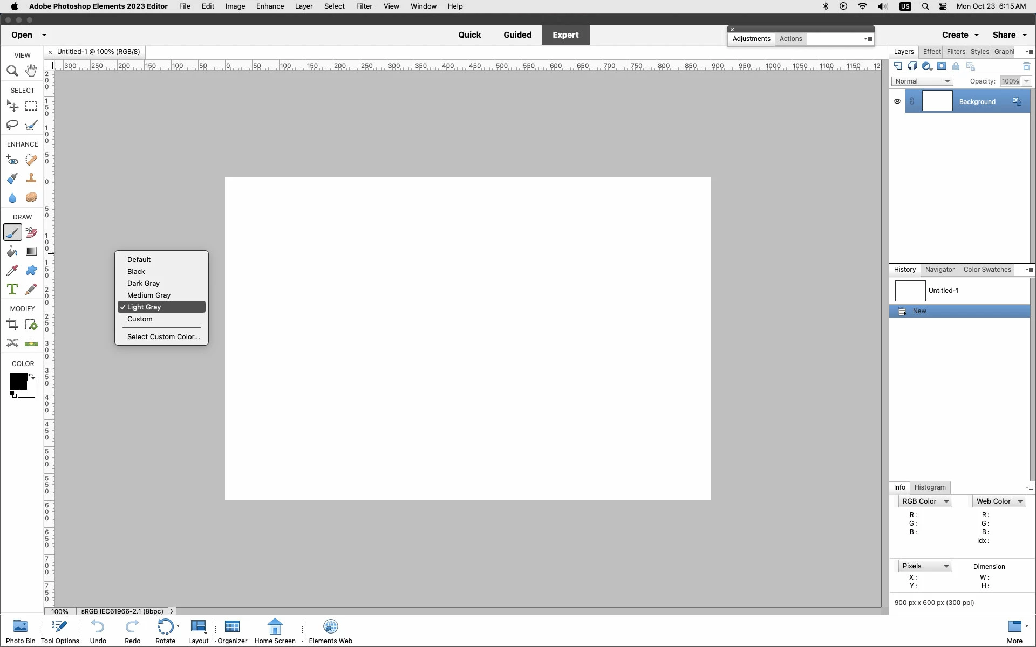Screen dimensions: 1036x647
Task: Select the Hand tool
Action: coord(31,71)
